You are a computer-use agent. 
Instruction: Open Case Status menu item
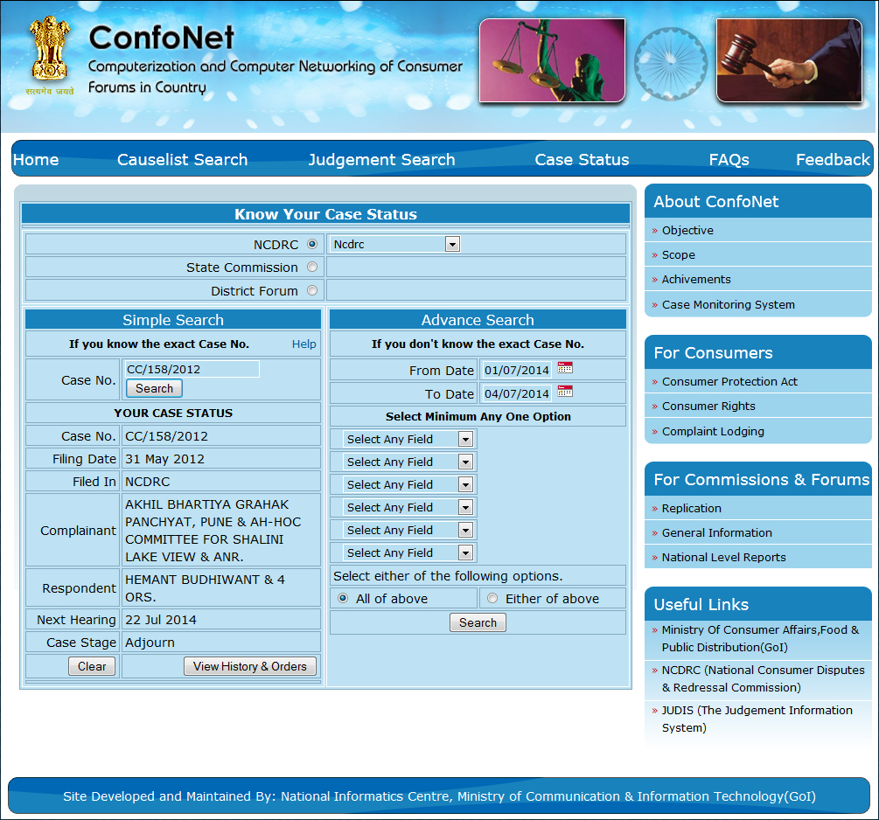click(582, 160)
